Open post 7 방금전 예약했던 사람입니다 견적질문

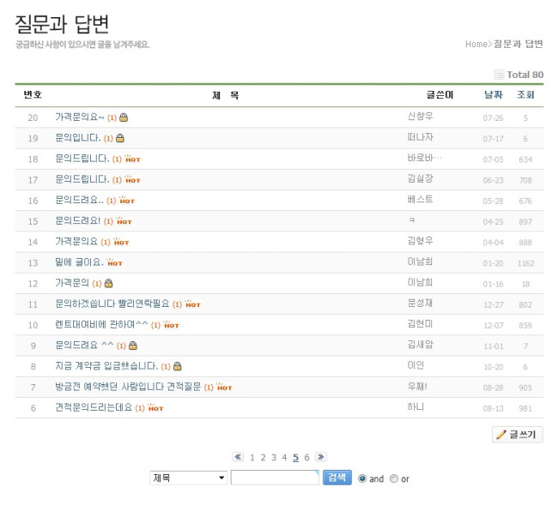click(x=127, y=387)
